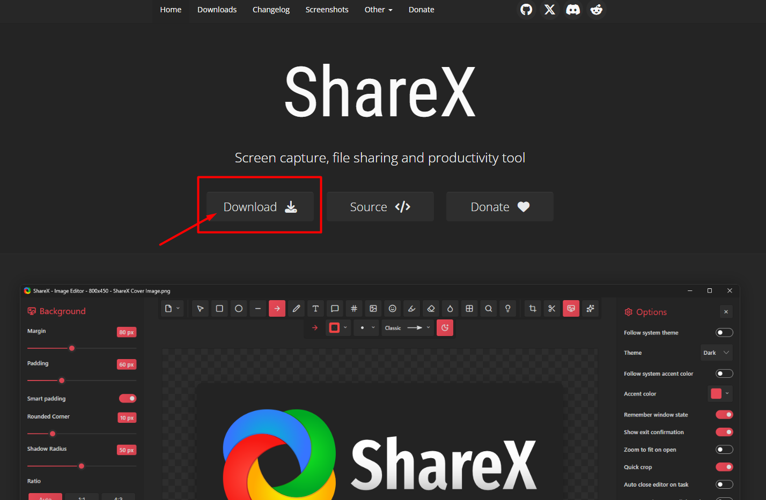766x500 pixels.
Task: Open the Reddit community icon
Action: [x=596, y=10]
